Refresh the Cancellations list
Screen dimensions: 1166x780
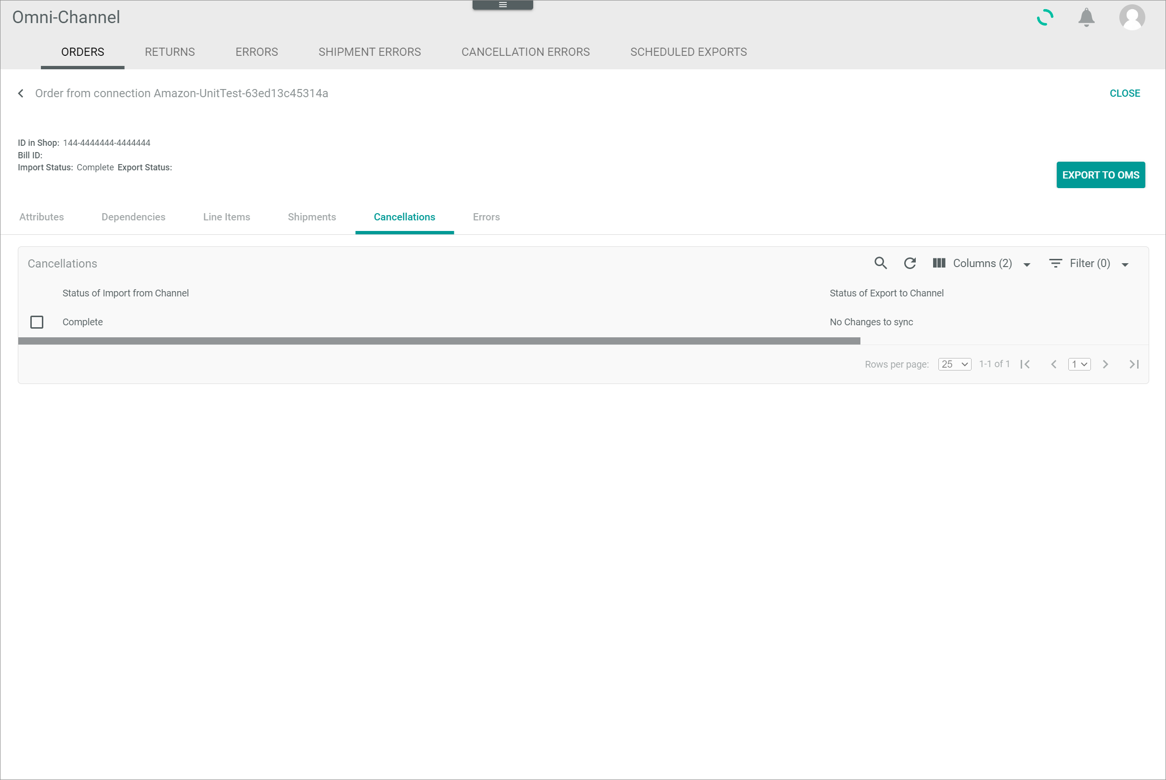(910, 263)
